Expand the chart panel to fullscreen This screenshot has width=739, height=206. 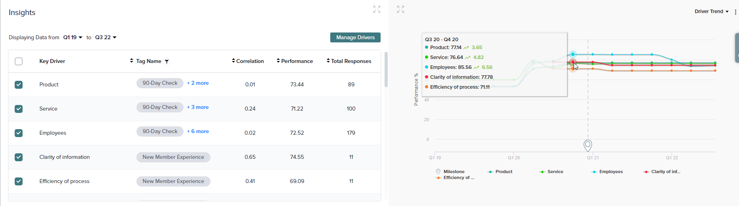click(400, 9)
